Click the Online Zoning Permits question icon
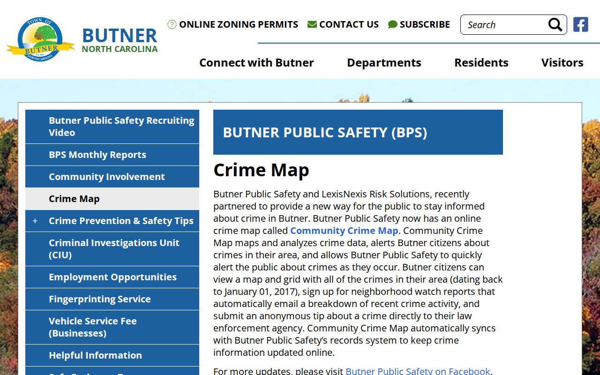 click(172, 24)
